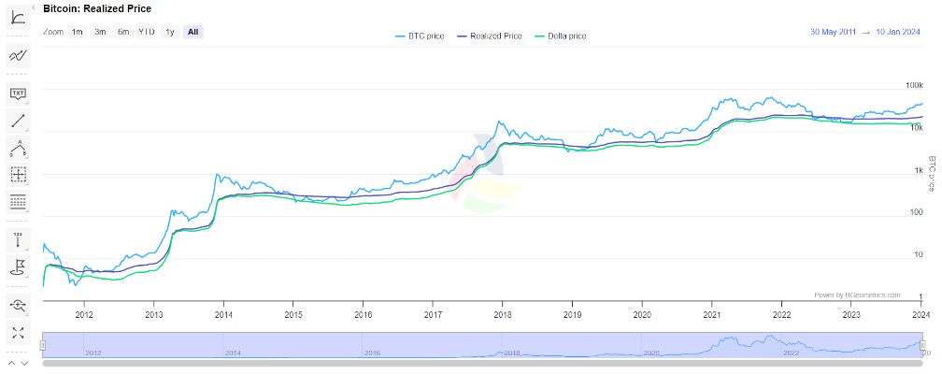Grab the right navigator range handle

coord(922,345)
